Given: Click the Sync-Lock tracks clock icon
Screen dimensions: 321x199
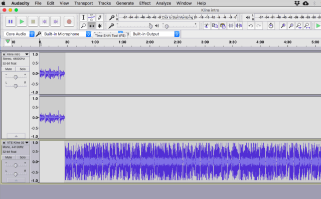Looking at the screenshot, I should click(x=271, y=26).
